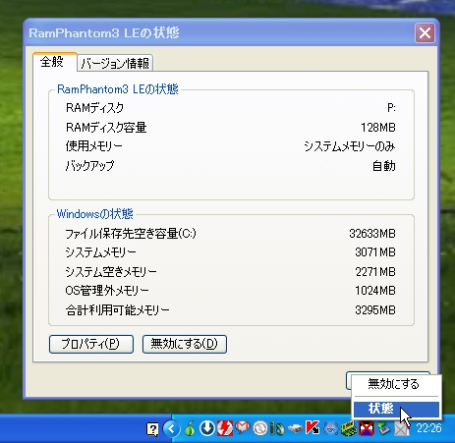Collapse tray icons with the round arrow

point(172,428)
